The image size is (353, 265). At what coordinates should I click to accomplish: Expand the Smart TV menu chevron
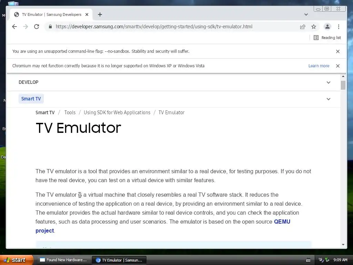(x=329, y=99)
